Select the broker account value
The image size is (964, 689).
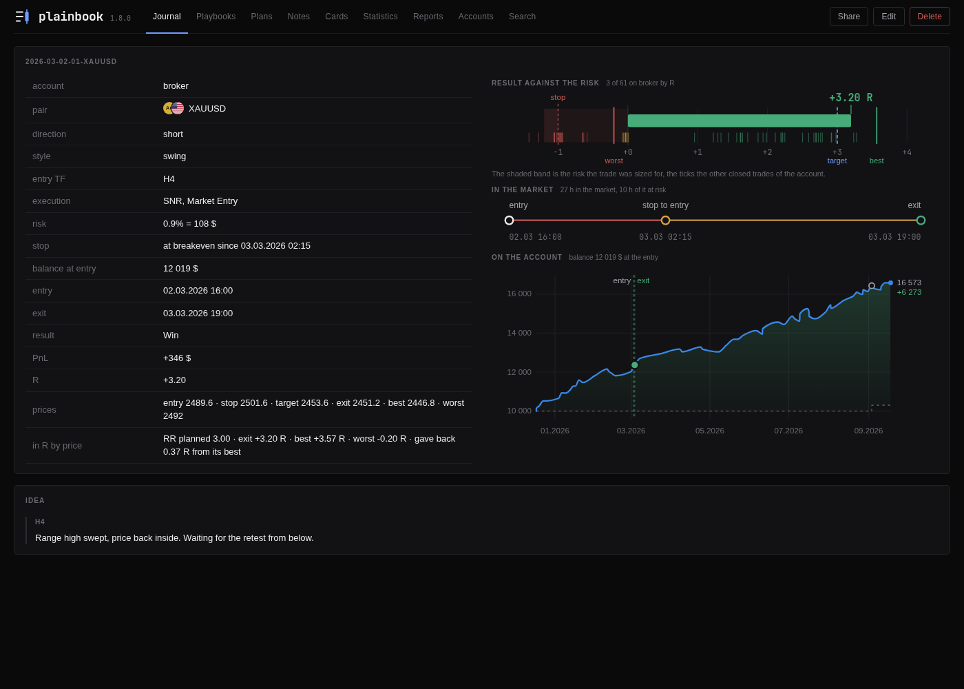click(x=176, y=86)
